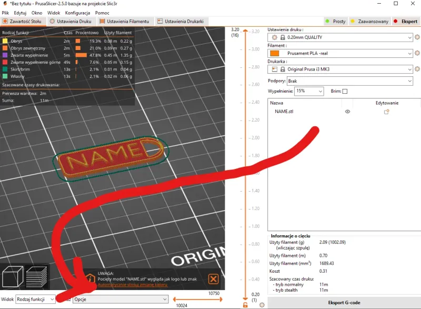
Task: Select the NAME.stl object in the list
Action: coord(284,112)
